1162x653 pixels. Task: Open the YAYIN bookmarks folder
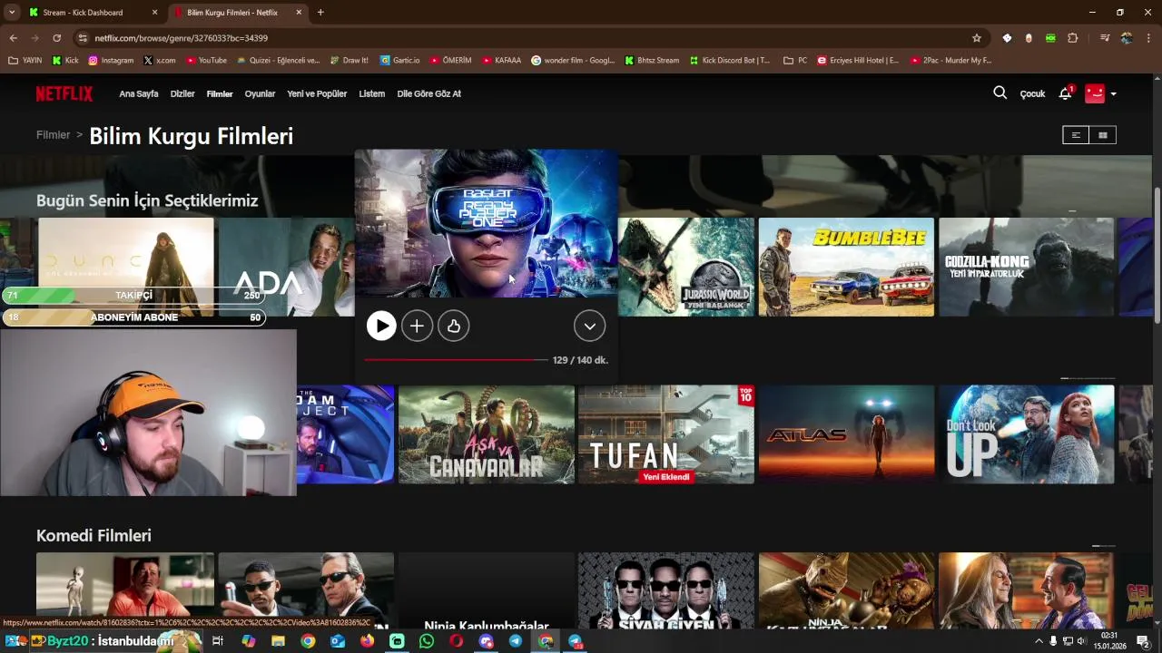pyautogui.click(x=25, y=61)
